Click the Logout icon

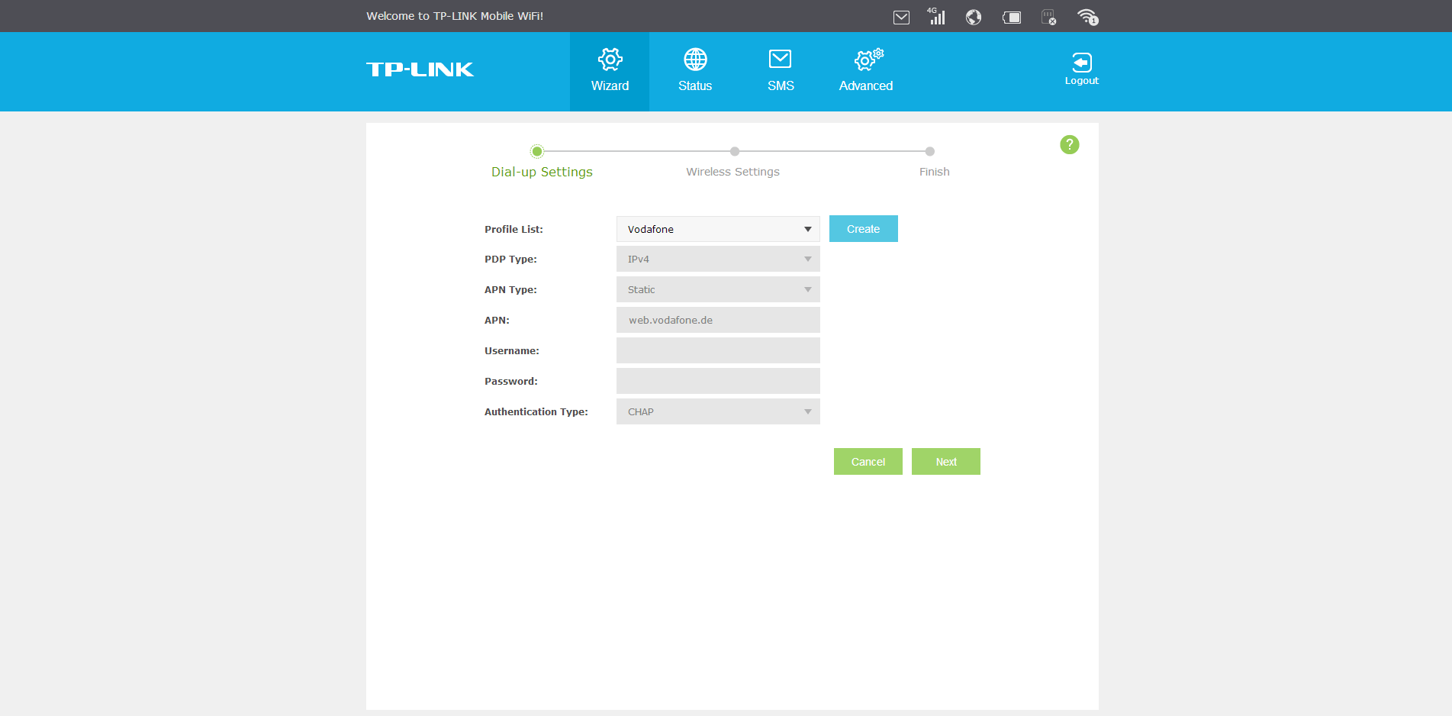[1081, 69]
